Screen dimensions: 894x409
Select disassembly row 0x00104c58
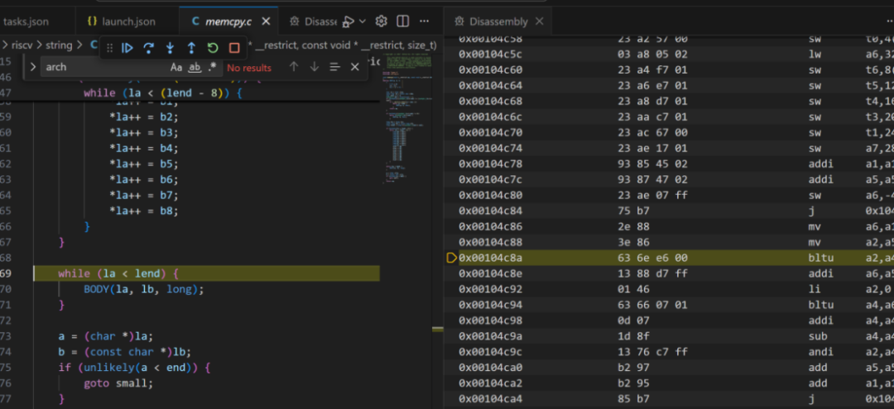tap(669, 40)
